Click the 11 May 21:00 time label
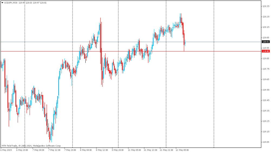 [166, 150]
